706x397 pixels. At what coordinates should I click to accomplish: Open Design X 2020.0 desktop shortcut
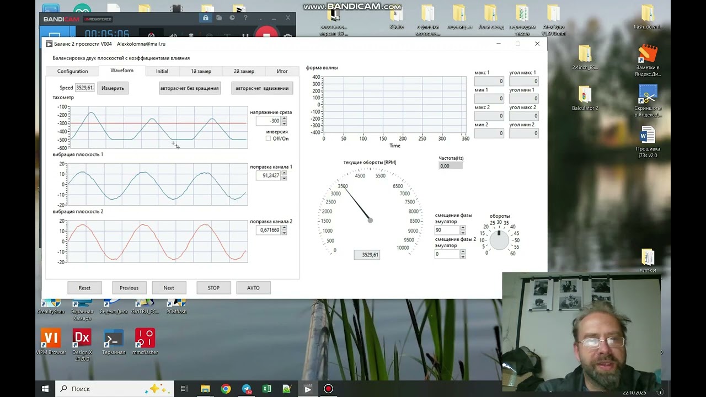click(x=82, y=344)
